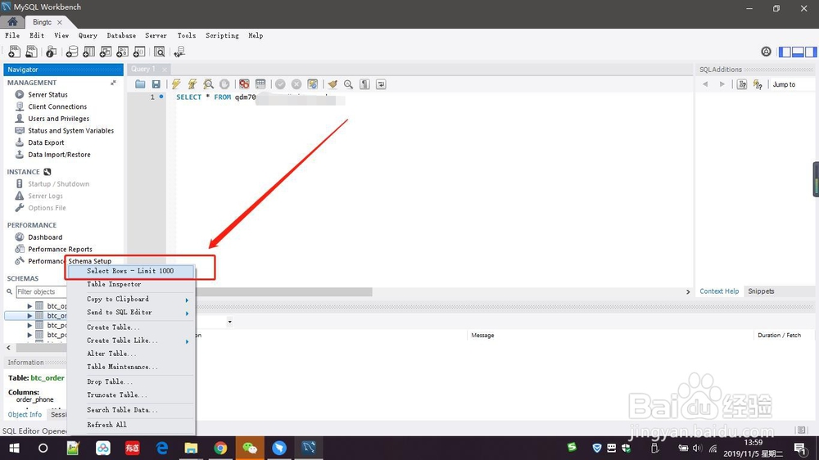The width and height of the screenshot is (819, 460).
Task: Open Users and Privileges
Action: (58, 119)
